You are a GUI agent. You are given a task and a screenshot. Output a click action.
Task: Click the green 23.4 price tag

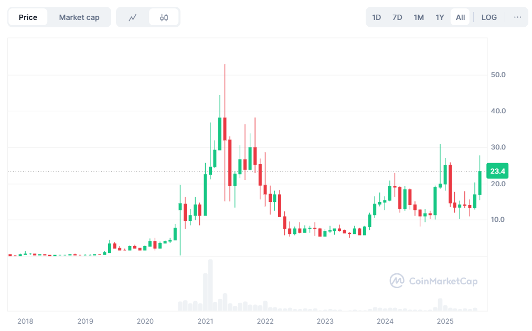click(x=496, y=170)
